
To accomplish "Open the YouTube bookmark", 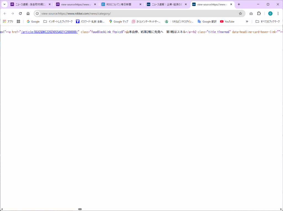I will (227, 22).
